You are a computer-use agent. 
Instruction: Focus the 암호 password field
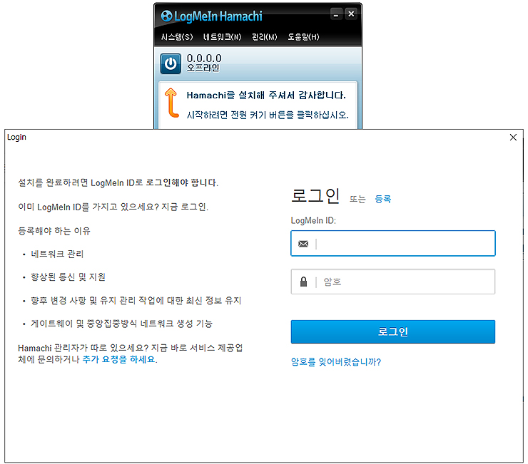(393, 282)
